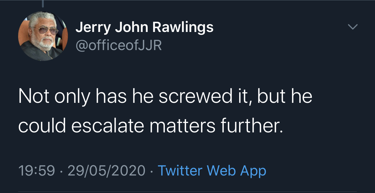Click the 19:59 timestamp
Screen dimensions: 375x193
pyautogui.click(x=37, y=171)
